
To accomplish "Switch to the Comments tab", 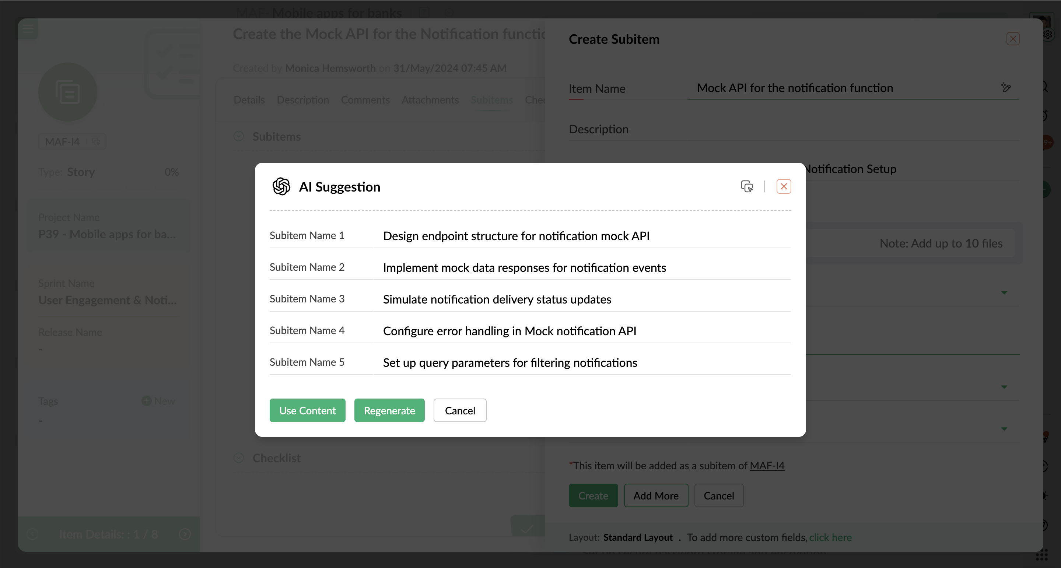I will tap(365, 100).
